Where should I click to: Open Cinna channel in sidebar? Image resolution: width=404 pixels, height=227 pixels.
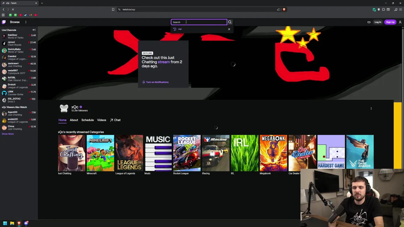pyautogui.click(x=19, y=128)
